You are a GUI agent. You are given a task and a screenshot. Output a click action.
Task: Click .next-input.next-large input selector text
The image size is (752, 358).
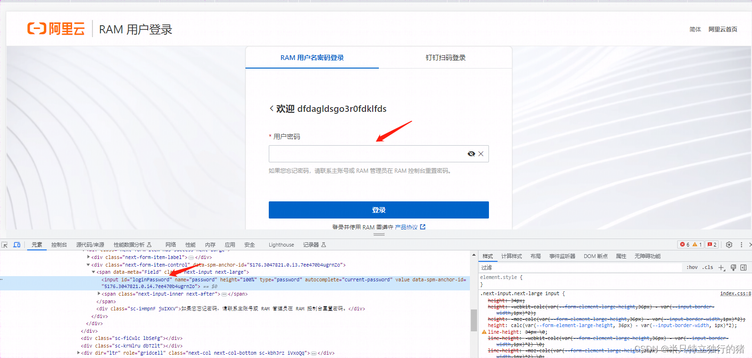point(519,294)
